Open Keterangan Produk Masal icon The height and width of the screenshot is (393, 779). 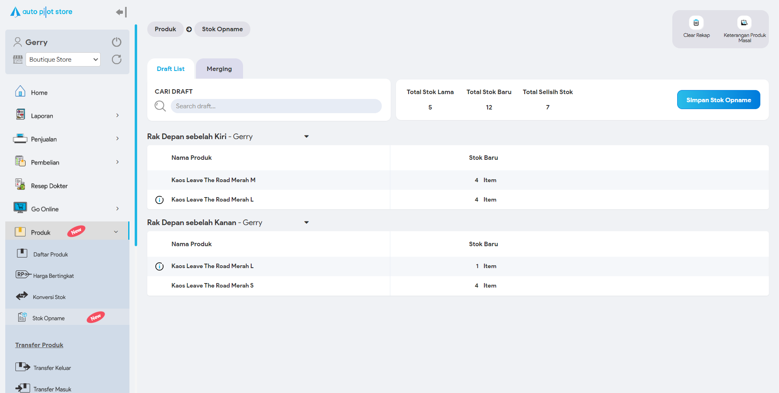744,23
